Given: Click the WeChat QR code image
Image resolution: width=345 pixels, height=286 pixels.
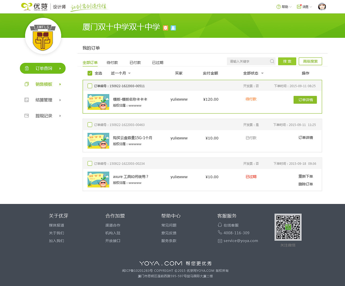Looking at the screenshot, I should [x=288, y=227].
